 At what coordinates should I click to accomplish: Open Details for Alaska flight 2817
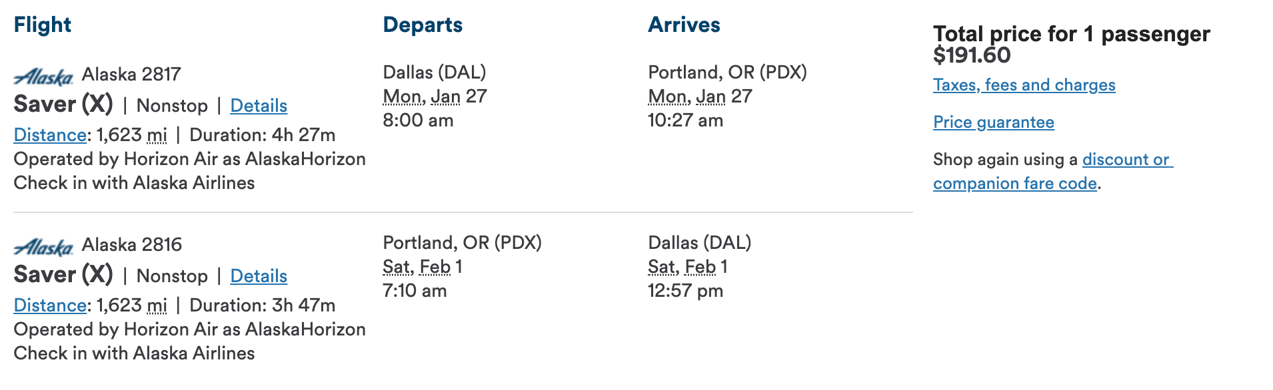[259, 106]
